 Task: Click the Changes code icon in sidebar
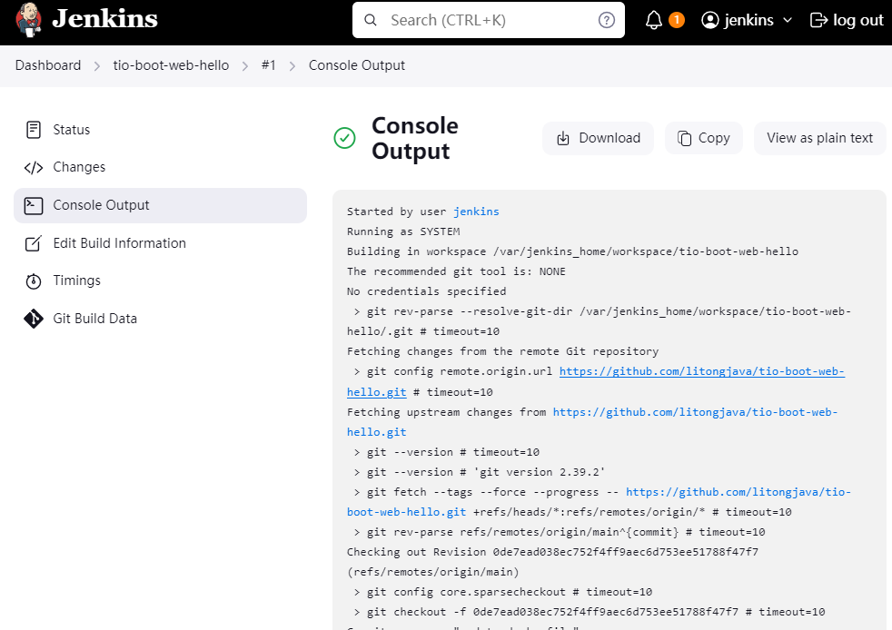tap(34, 167)
